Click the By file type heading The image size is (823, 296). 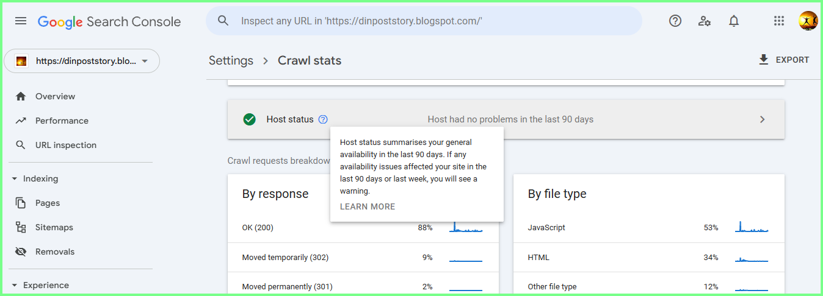[557, 194]
